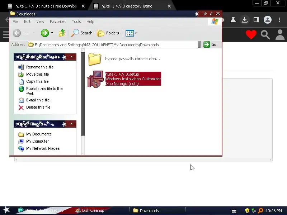Toggle the Folders pane
The image size is (287, 215).
108,33
